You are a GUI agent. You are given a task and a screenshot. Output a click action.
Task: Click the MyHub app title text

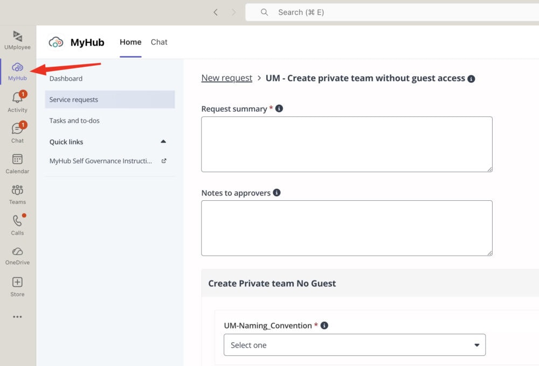87,42
